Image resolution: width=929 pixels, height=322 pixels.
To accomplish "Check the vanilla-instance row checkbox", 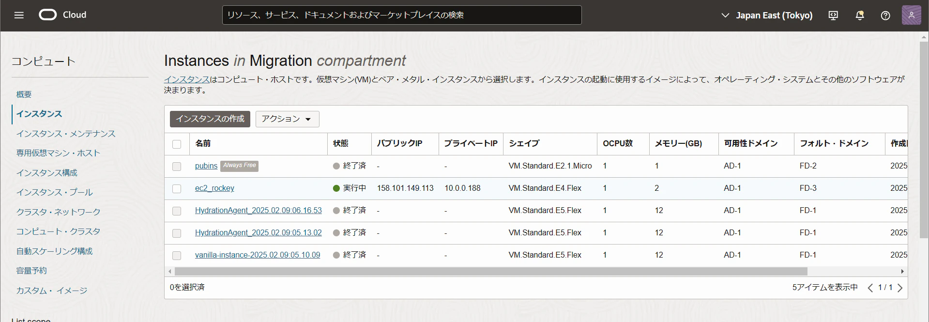I will pos(177,255).
